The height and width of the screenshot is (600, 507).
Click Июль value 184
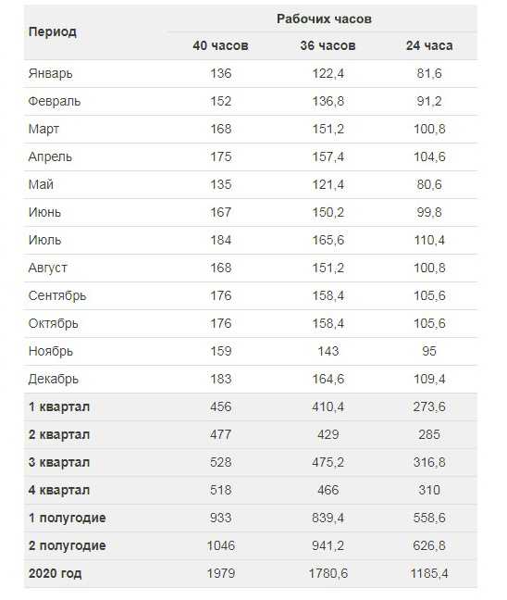tap(220, 240)
